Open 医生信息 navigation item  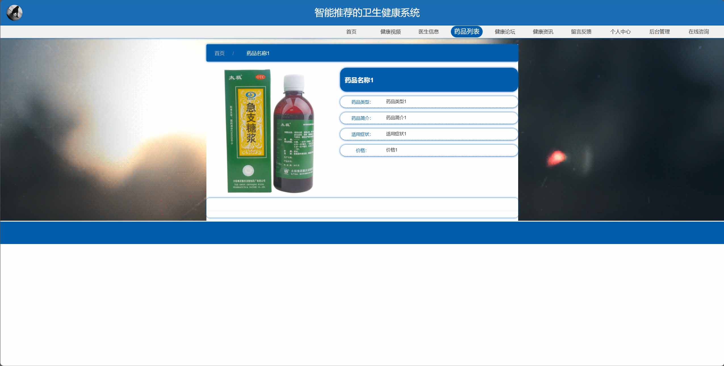tap(429, 31)
